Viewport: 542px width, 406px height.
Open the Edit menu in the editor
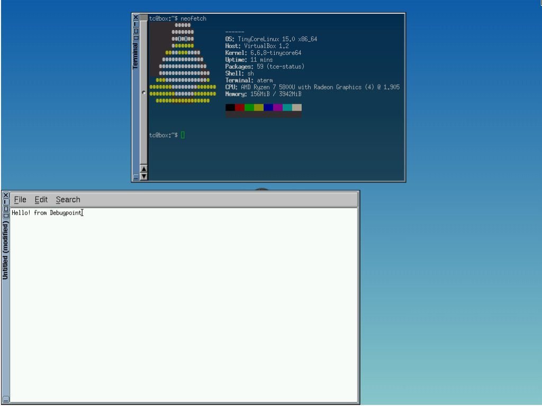pos(41,199)
